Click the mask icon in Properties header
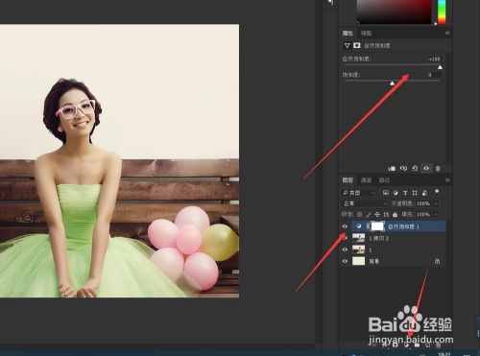 [x=356, y=45]
